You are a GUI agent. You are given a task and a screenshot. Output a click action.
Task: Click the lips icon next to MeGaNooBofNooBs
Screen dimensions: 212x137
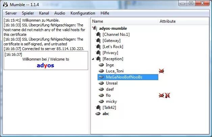(101, 77)
